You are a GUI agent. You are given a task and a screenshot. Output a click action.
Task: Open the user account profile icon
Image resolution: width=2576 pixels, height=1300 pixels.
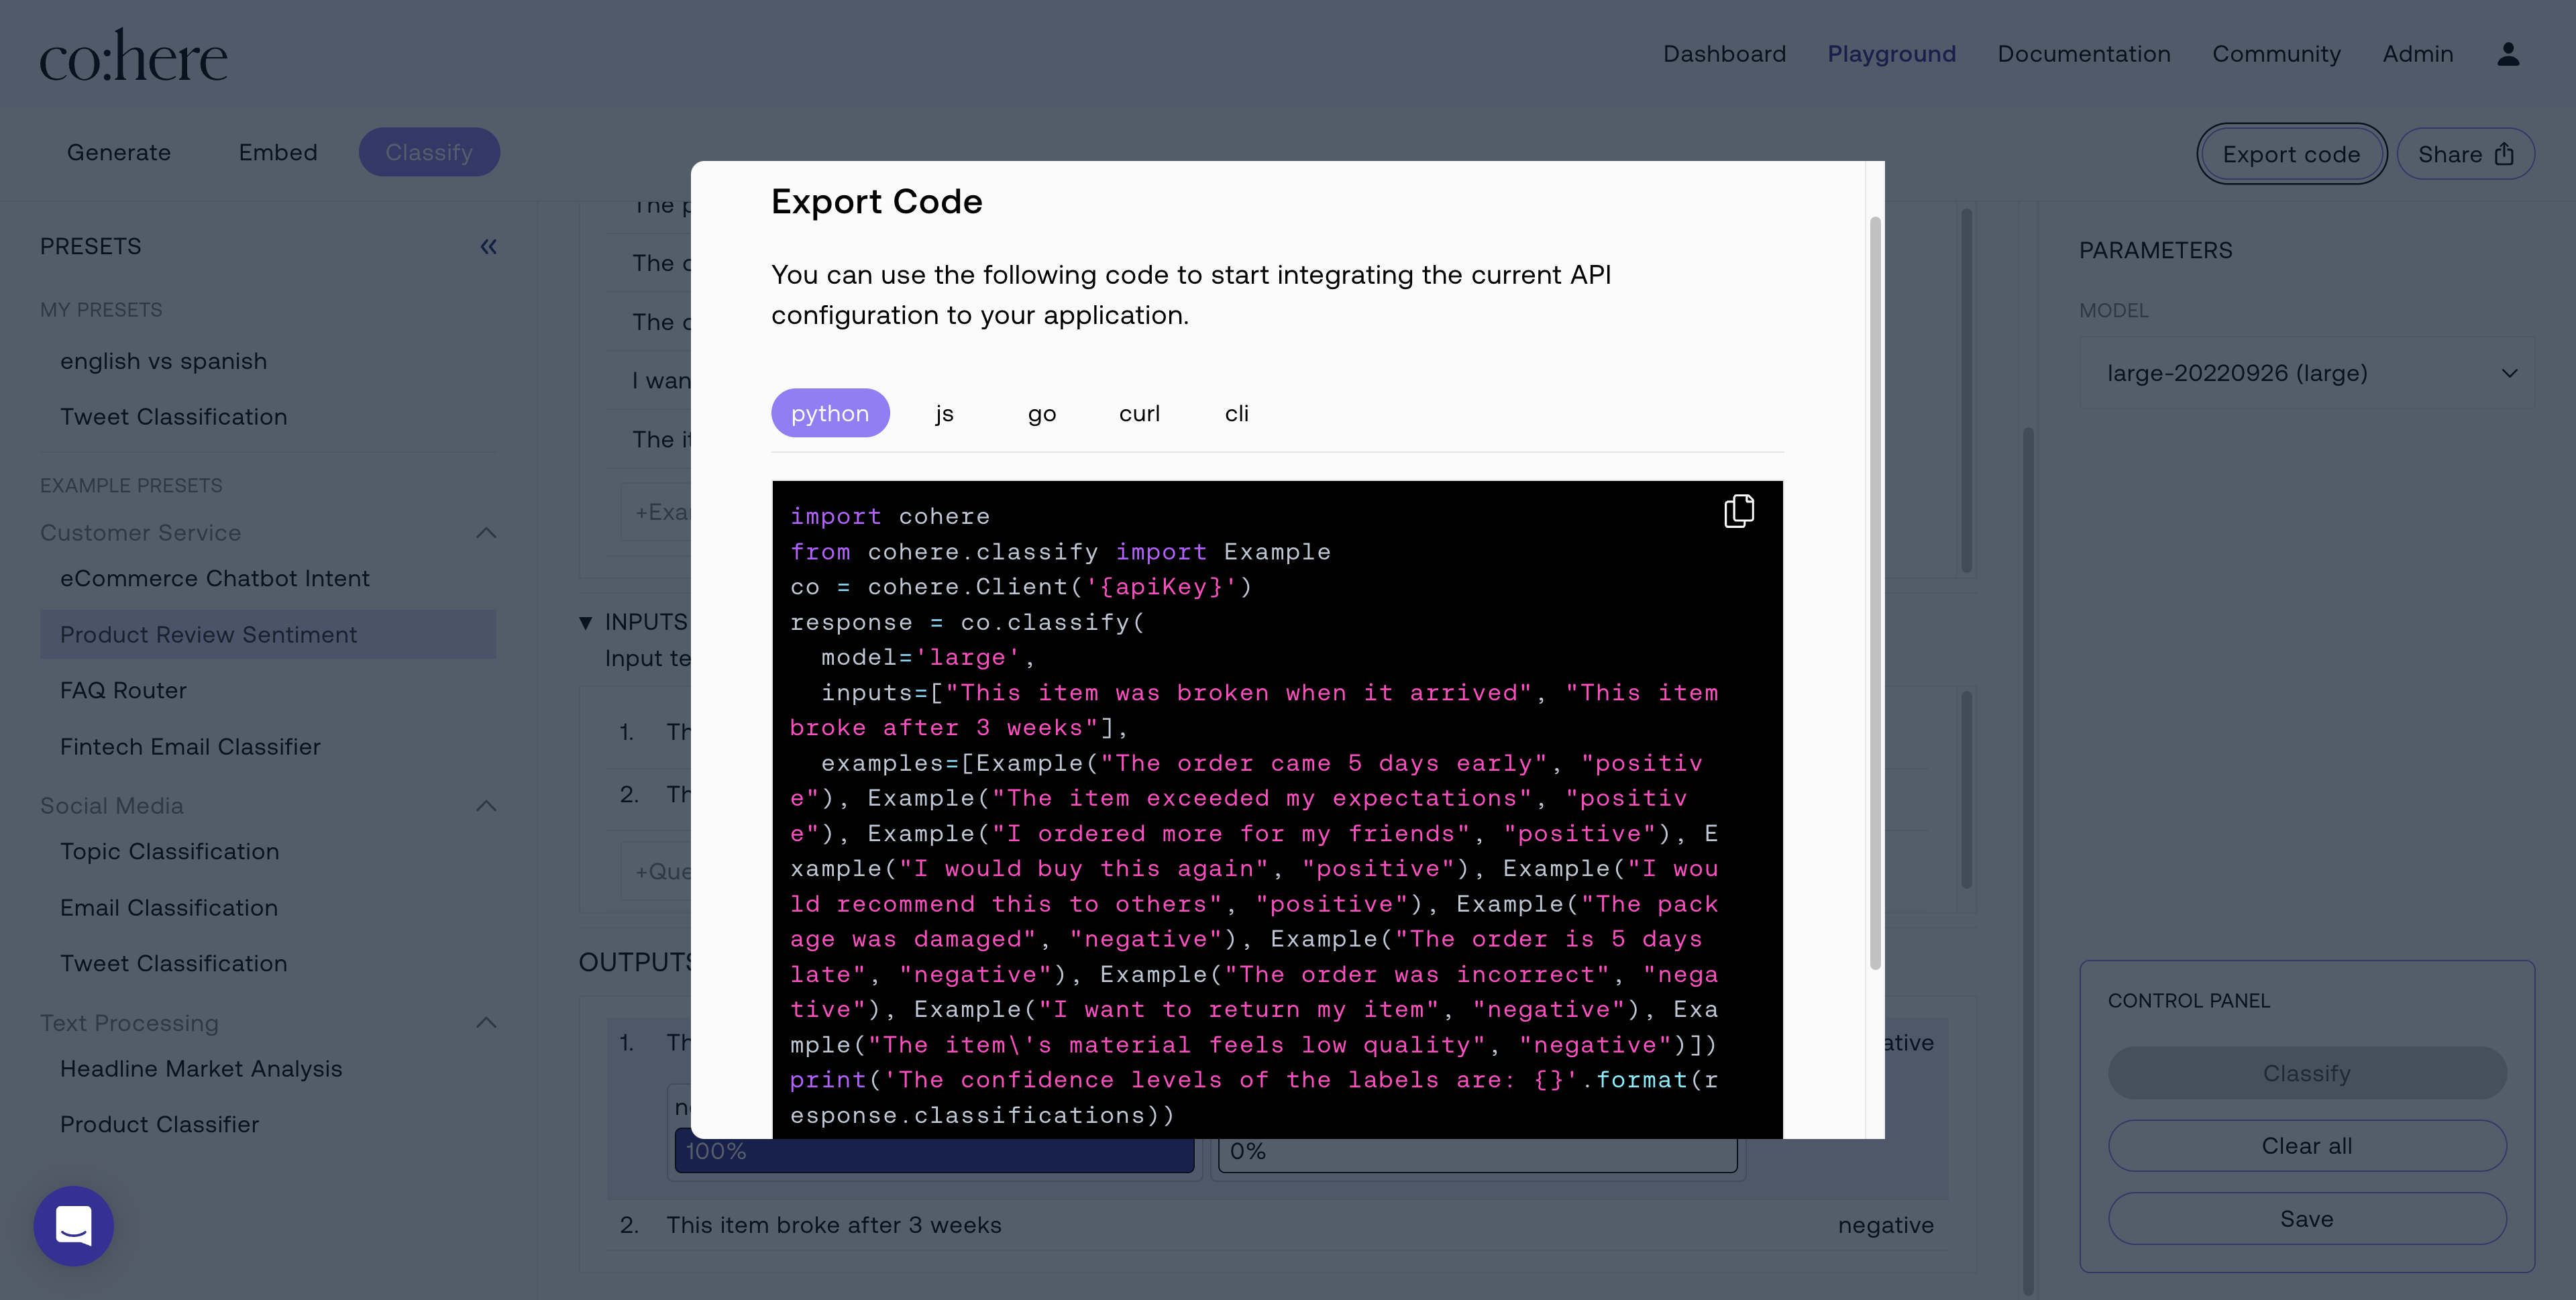coord(2507,54)
